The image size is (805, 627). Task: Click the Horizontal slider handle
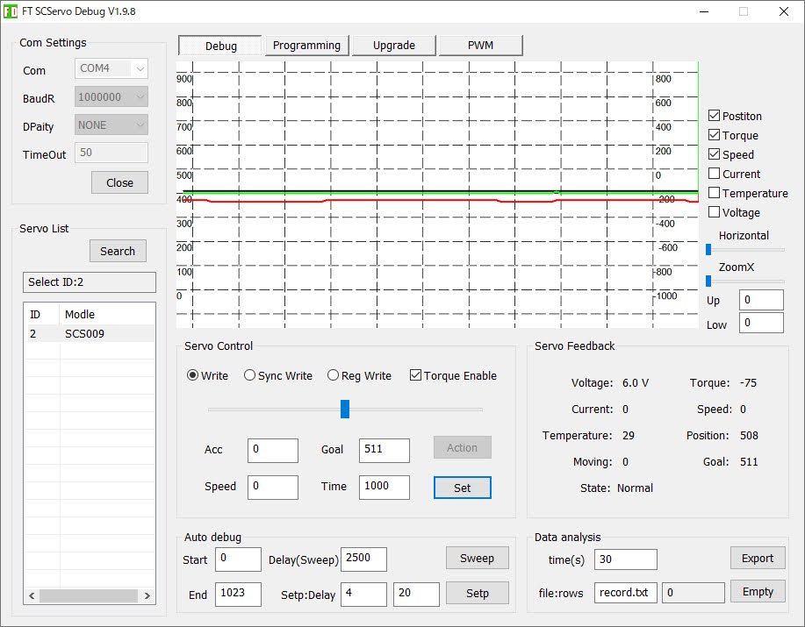tap(708, 250)
